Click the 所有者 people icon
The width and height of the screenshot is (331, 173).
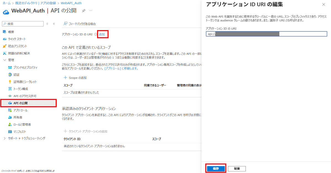coord(10,117)
